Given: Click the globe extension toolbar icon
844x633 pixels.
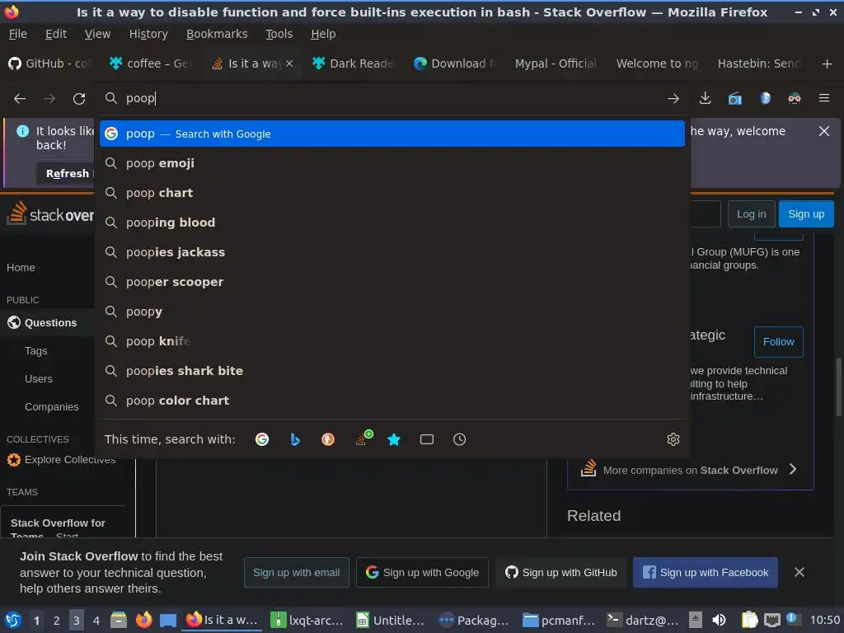Looking at the screenshot, I should point(765,98).
